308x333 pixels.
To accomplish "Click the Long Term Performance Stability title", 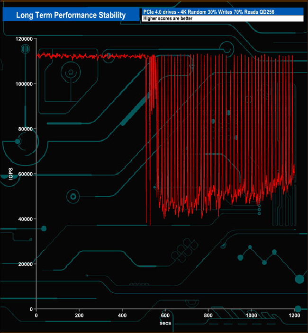I will (71, 15).
